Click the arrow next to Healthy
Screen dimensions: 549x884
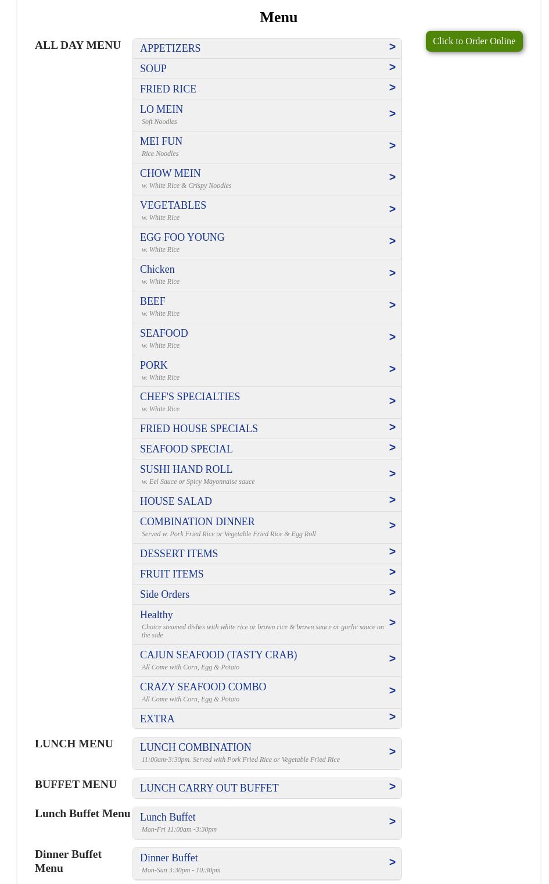tap(392, 623)
